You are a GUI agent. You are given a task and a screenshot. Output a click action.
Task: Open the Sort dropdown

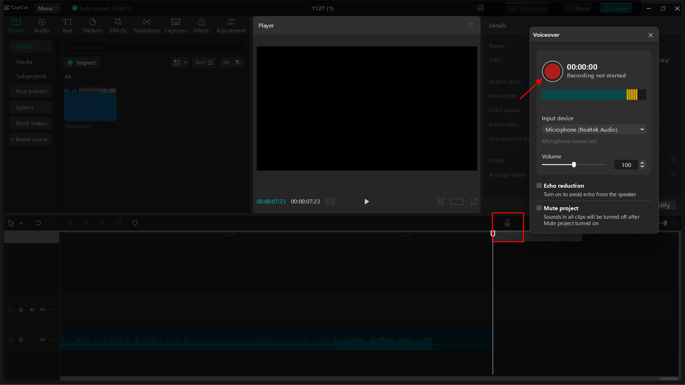(x=204, y=63)
